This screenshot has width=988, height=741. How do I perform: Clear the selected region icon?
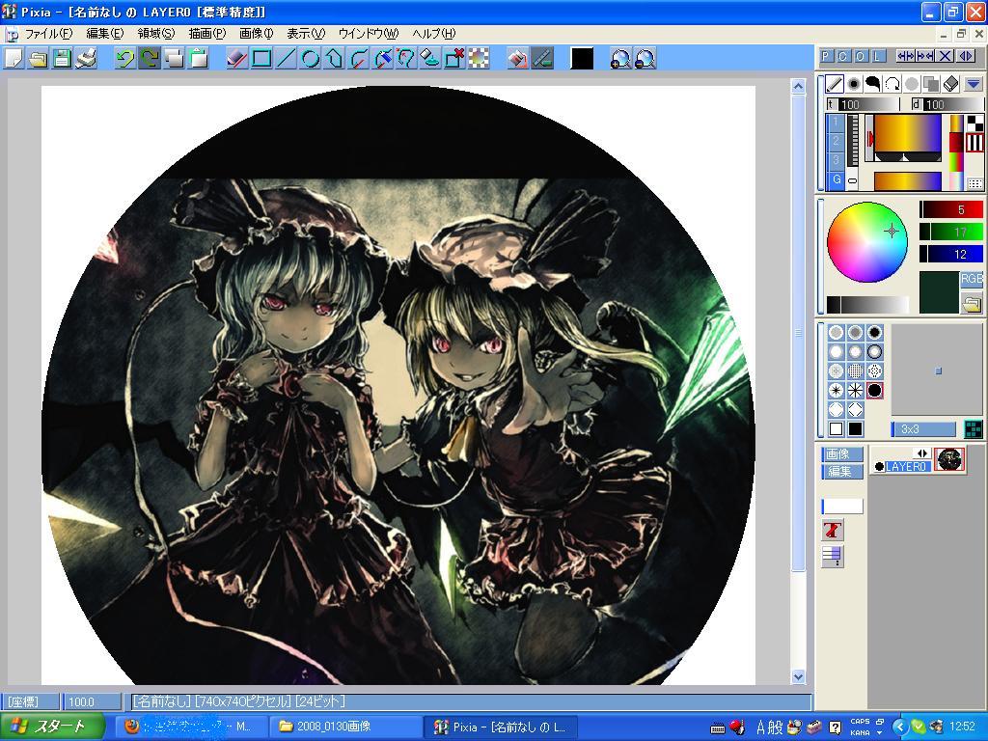(454, 59)
